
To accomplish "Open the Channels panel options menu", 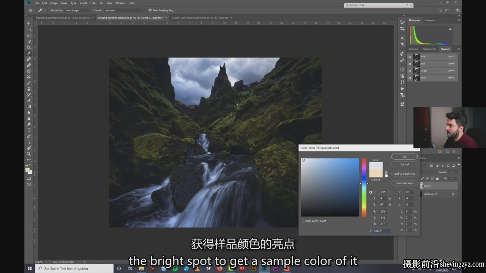I will [x=459, y=49].
